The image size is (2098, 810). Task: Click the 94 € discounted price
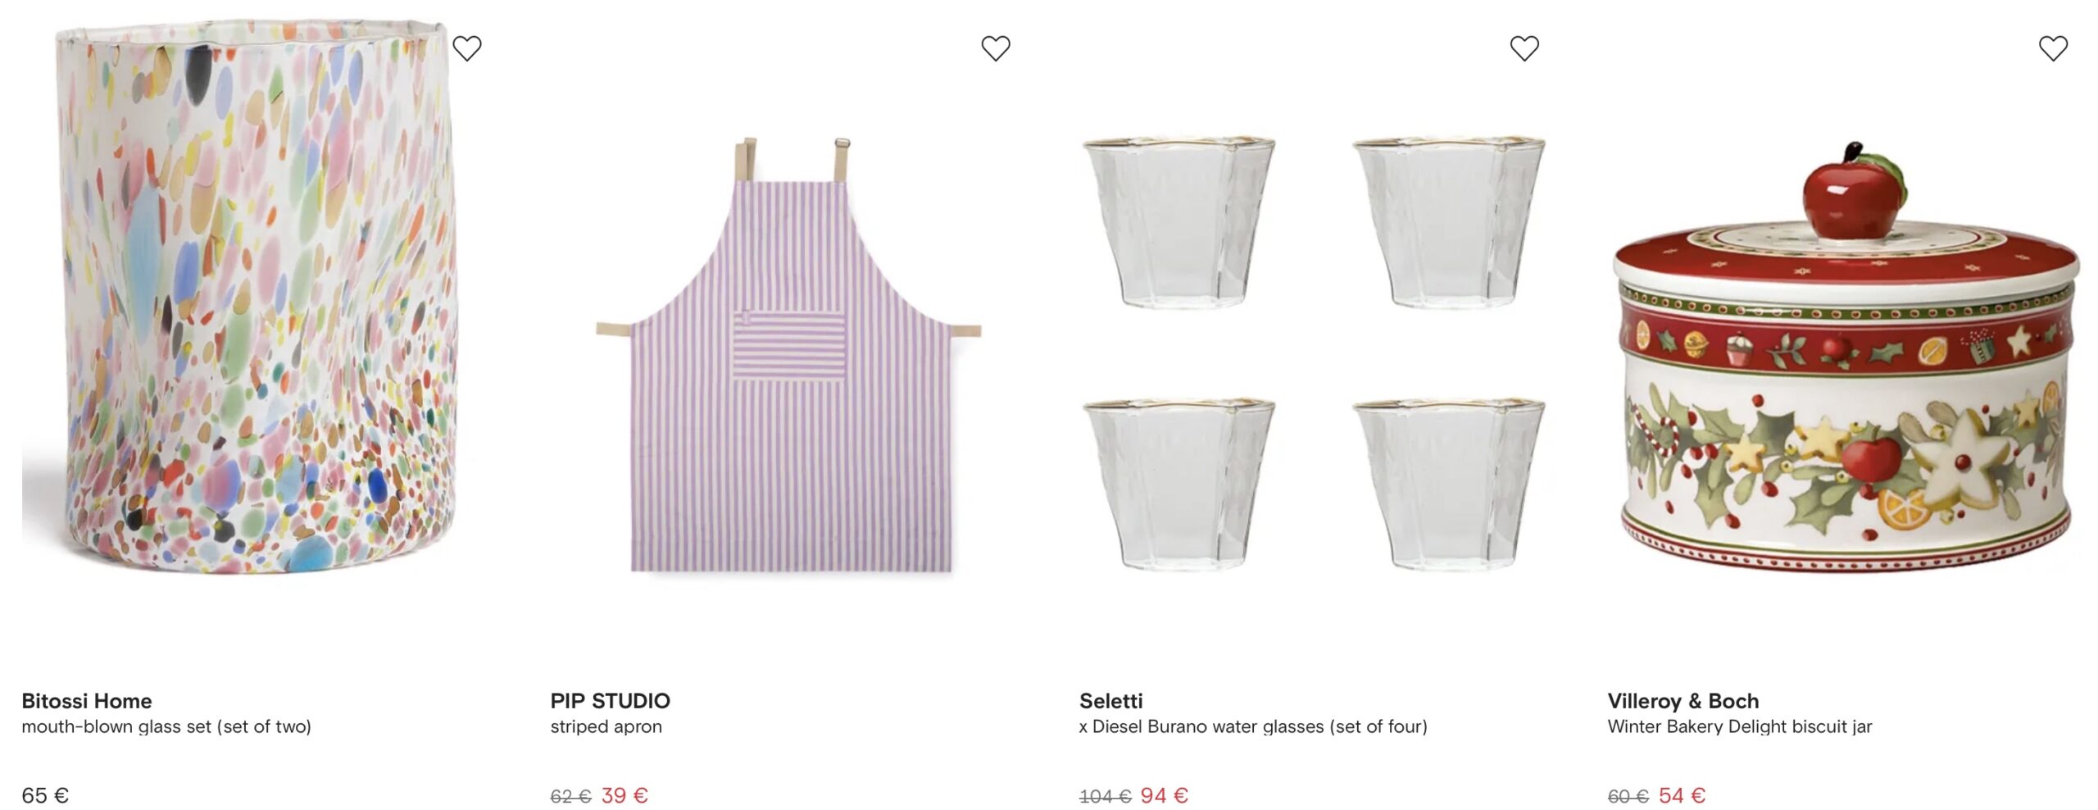pyautogui.click(x=1164, y=795)
